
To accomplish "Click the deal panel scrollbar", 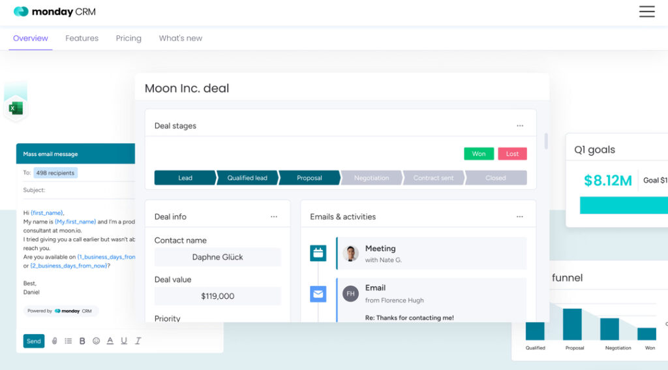I will pyautogui.click(x=546, y=141).
